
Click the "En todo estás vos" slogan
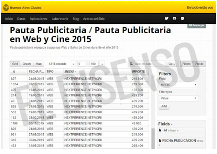click(200, 7)
